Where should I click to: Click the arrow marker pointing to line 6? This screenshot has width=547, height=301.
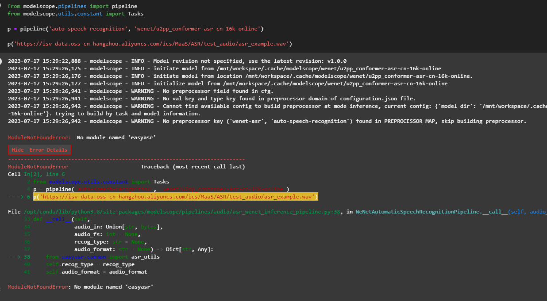coord(17,197)
